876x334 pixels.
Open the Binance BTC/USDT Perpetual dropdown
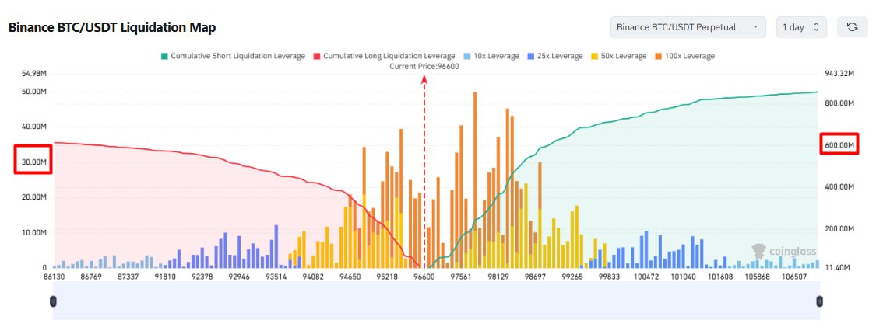tap(688, 27)
